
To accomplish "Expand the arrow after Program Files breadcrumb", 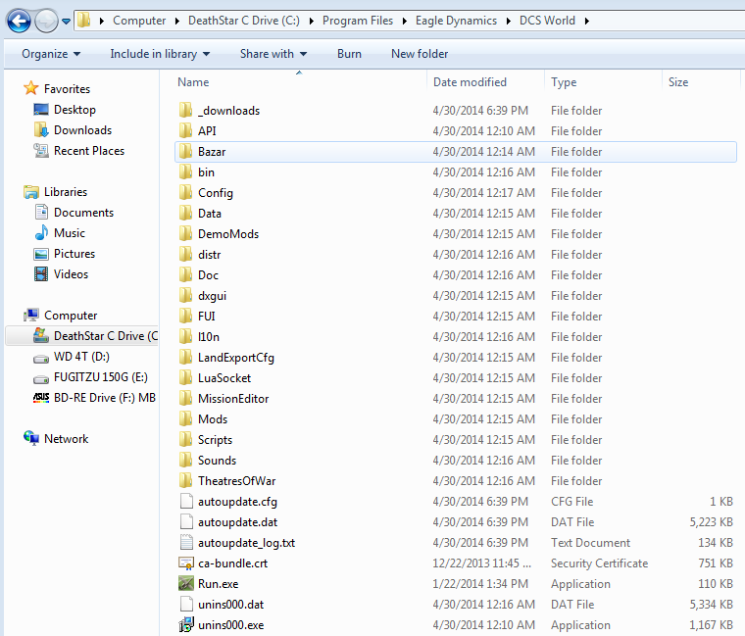I will coord(404,21).
